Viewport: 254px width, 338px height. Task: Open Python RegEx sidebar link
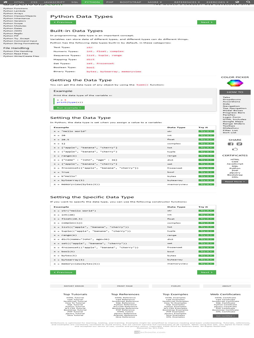pos(13,33)
